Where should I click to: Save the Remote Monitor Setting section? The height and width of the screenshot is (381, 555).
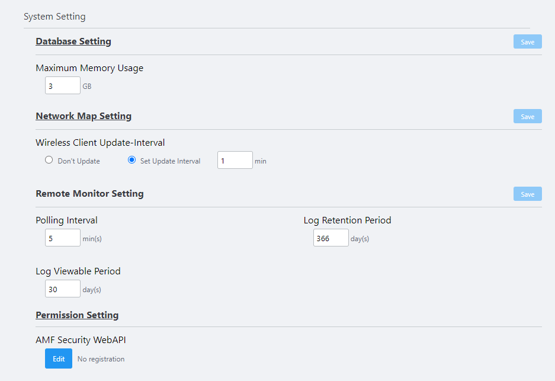pos(527,194)
